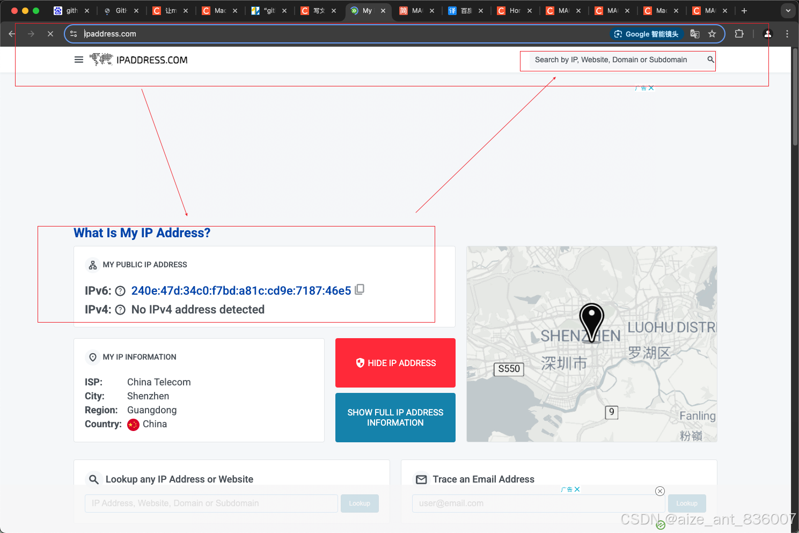Click the China flag icon next to Country
Screen dimensions: 799x533
(133, 425)
